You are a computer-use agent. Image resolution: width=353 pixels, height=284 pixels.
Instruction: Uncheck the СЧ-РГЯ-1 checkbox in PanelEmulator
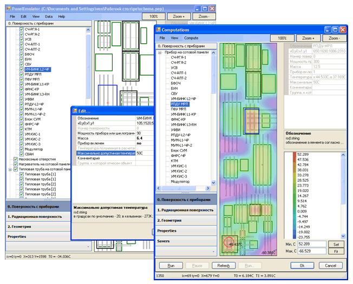tap(22, 30)
